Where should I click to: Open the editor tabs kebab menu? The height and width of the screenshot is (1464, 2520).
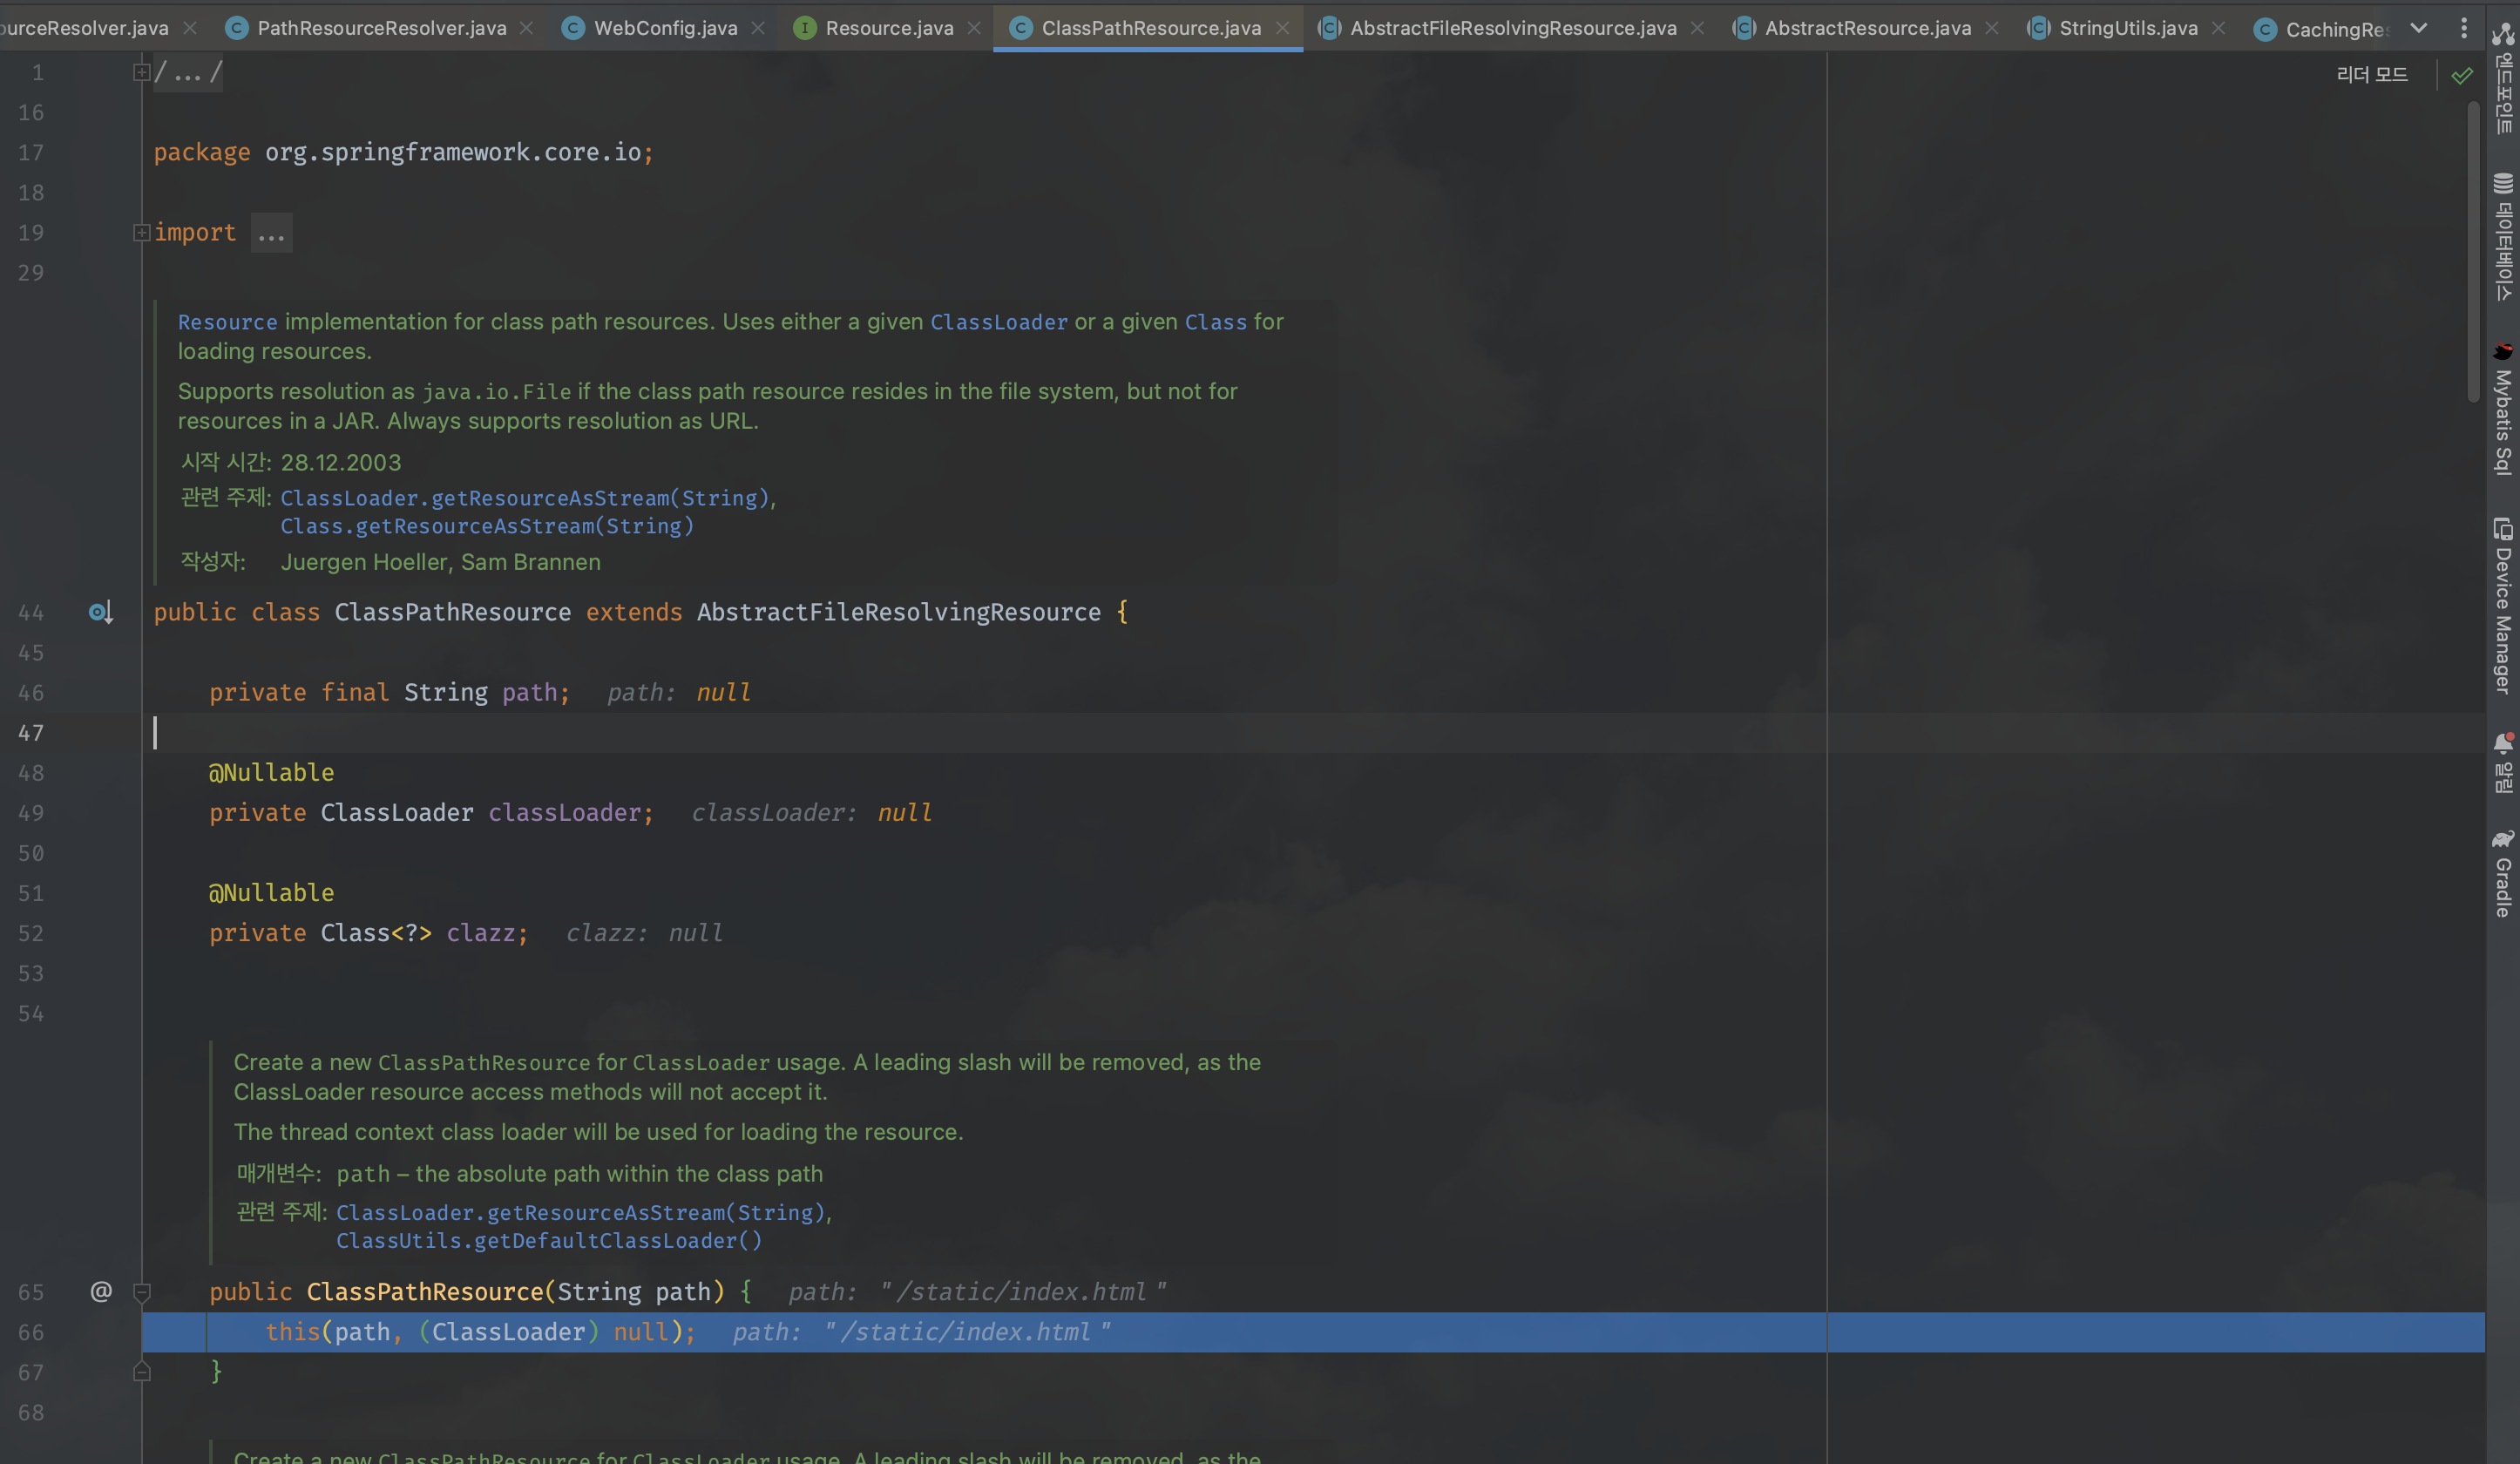click(x=2463, y=28)
